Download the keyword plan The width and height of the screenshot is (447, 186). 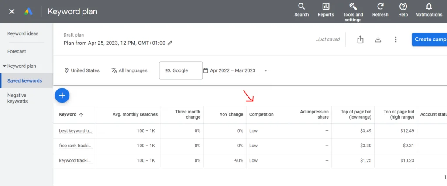click(x=378, y=40)
